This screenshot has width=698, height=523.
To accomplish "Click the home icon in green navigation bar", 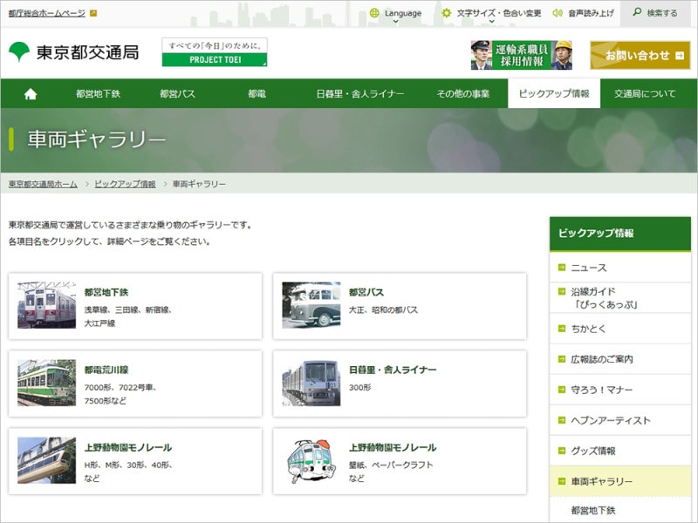I will pos(31,94).
